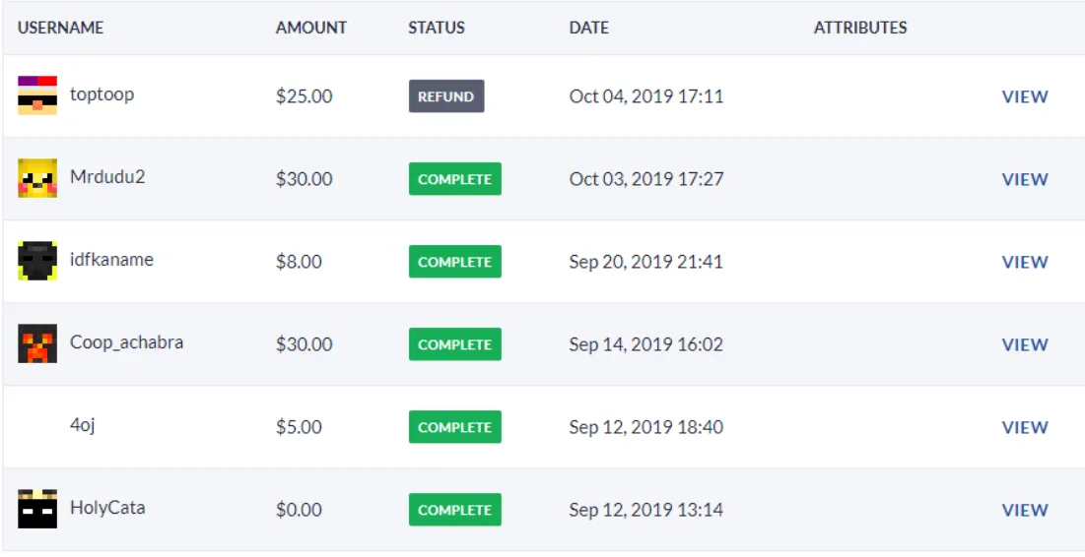The image size is (1085, 557).
Task: Click the Status column header
Action: [436, 28]
